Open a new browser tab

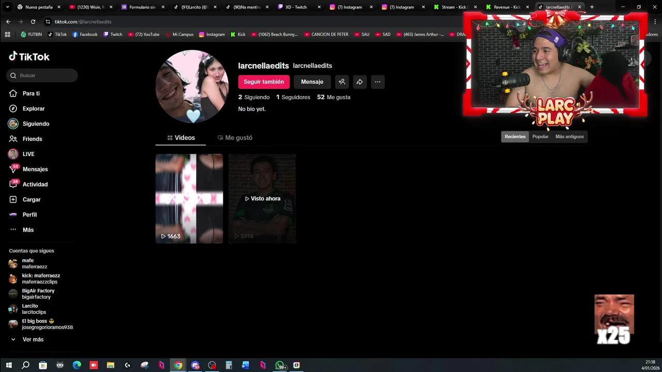(x=592, y=7)
